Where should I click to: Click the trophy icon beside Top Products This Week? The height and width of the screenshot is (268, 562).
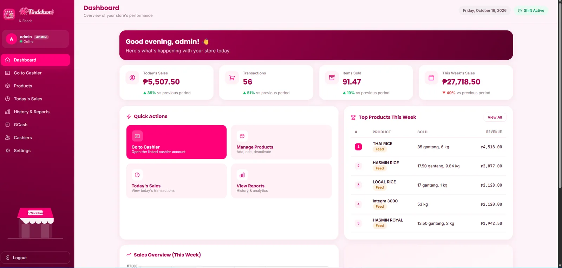(x=353, y=118)
